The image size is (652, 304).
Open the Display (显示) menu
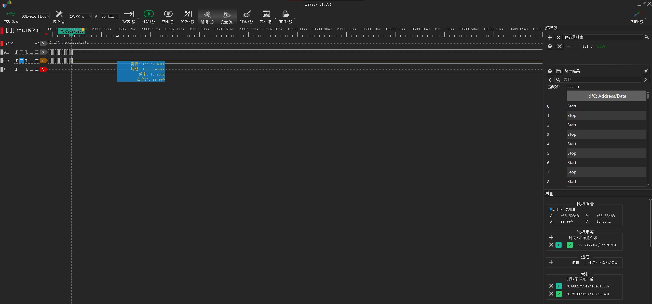266,14
